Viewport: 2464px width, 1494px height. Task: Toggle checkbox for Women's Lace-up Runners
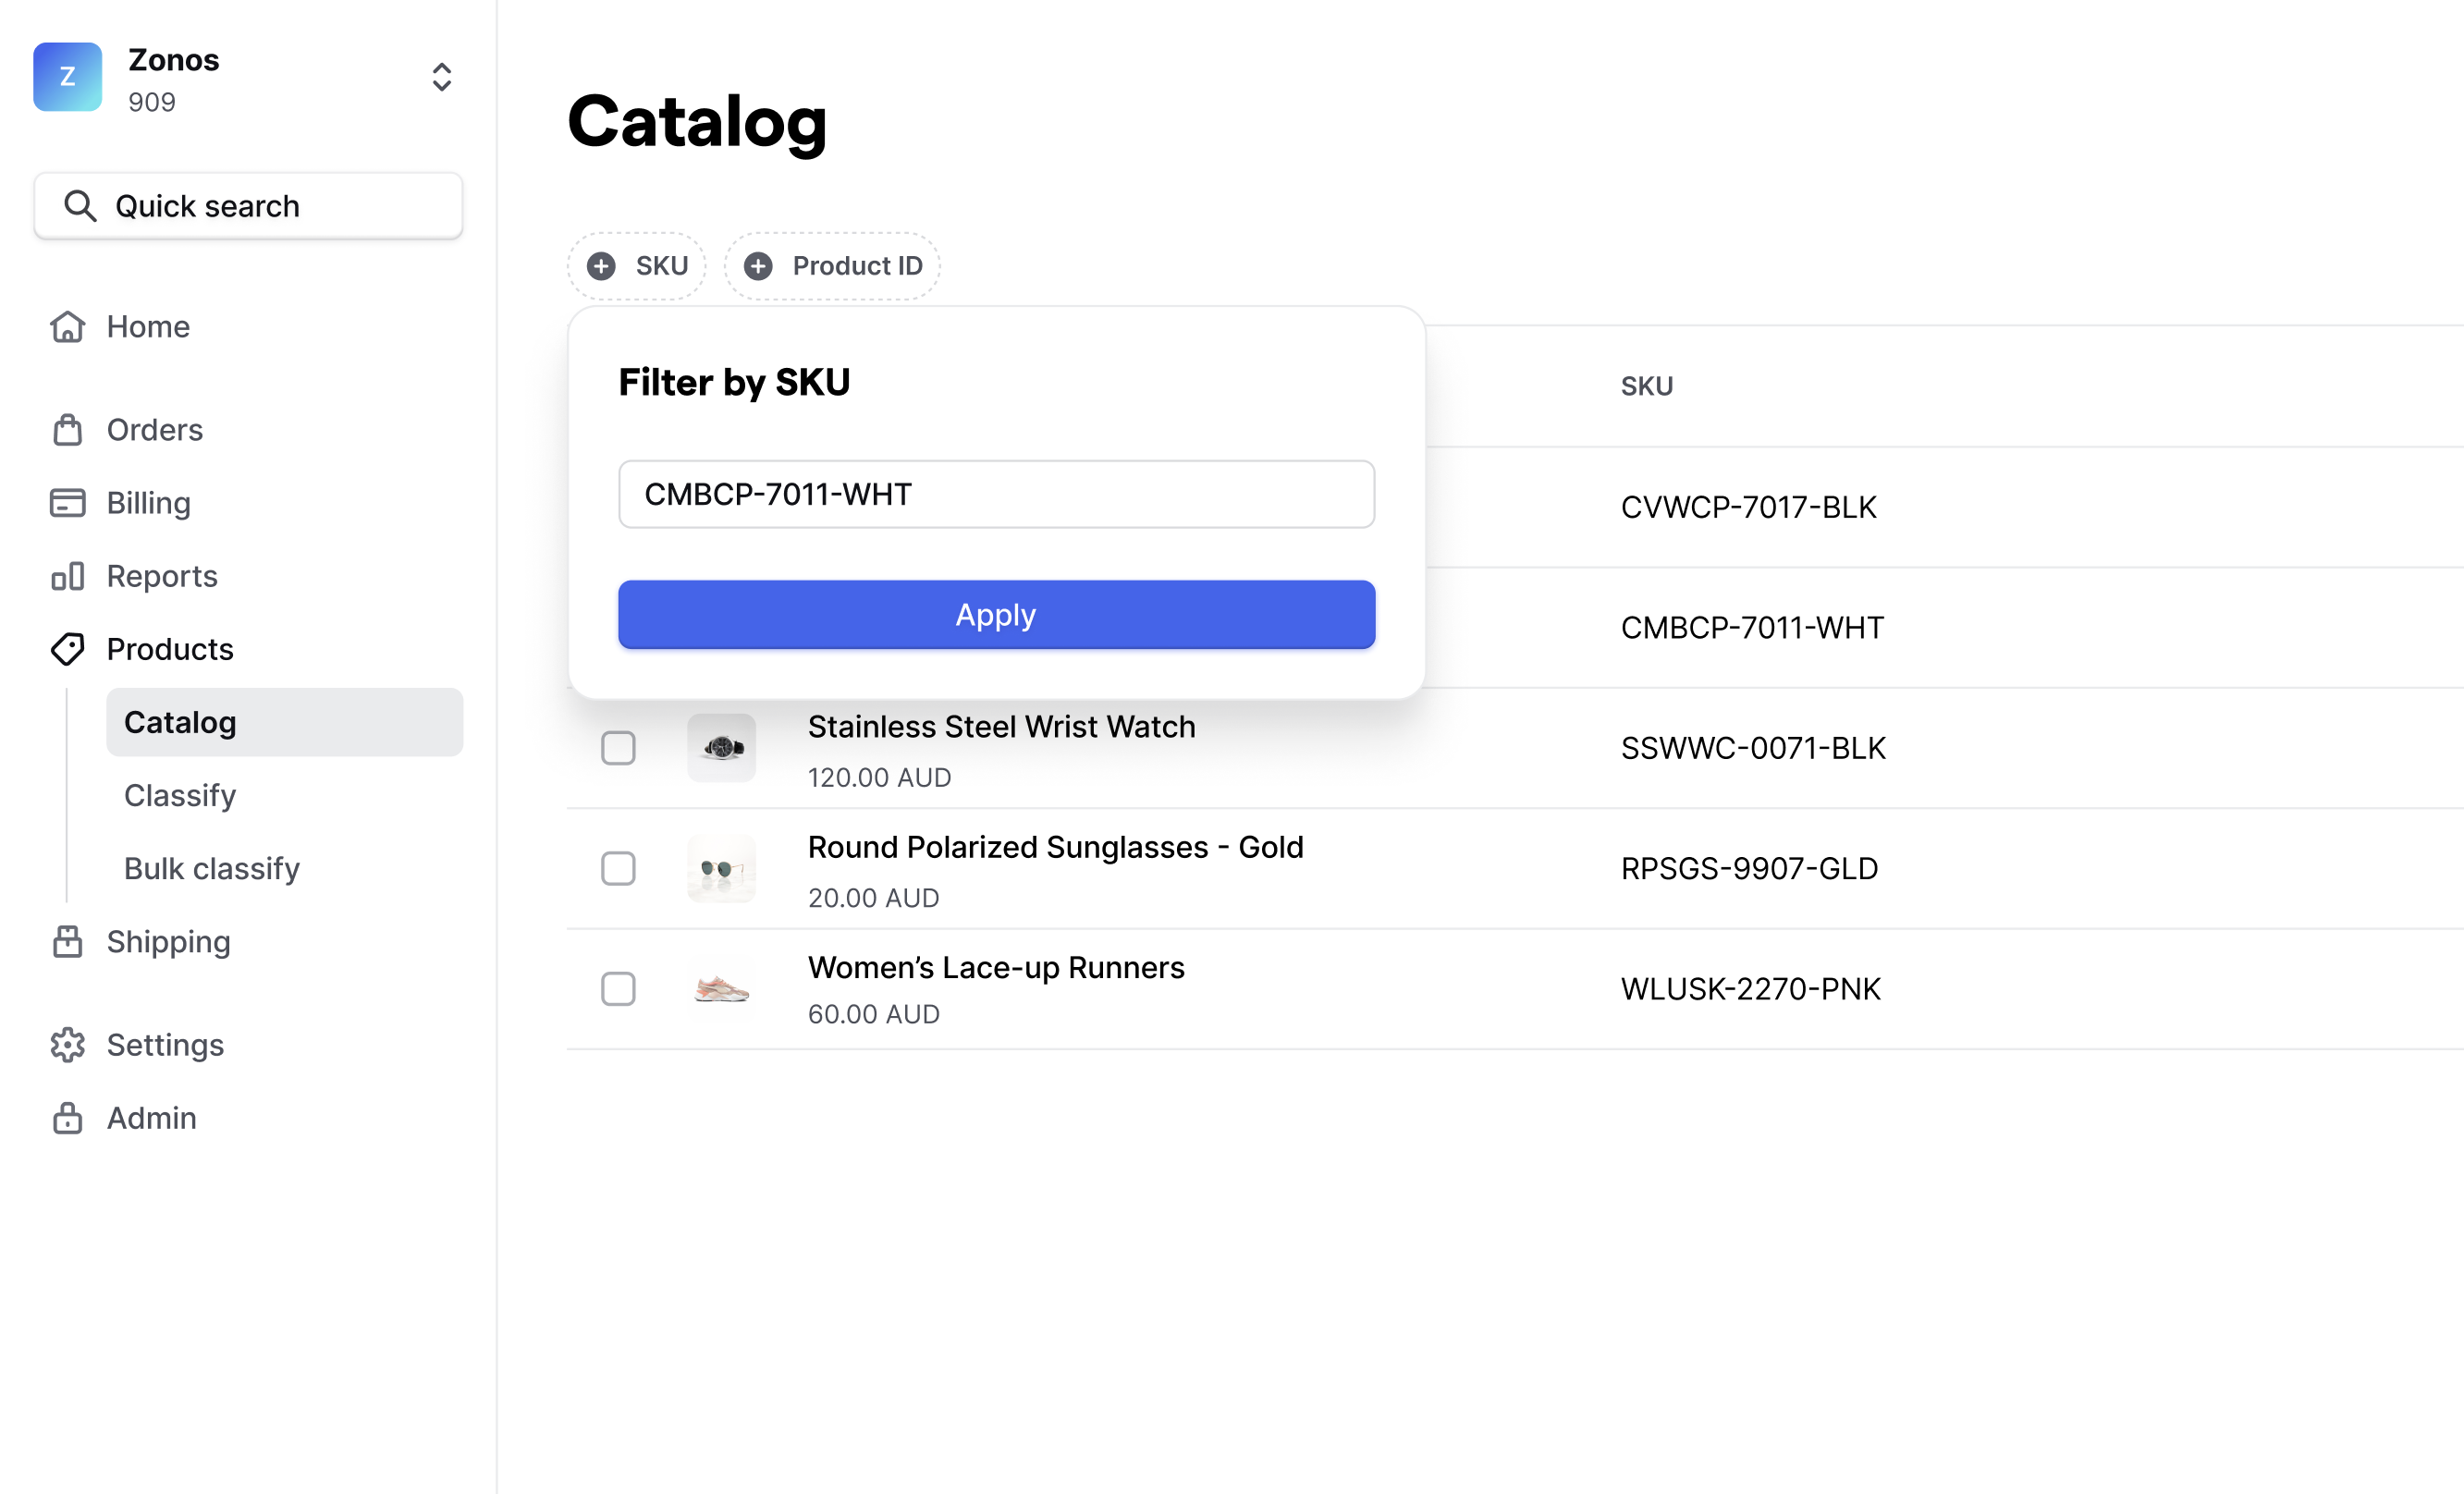[x=618, y=986]
